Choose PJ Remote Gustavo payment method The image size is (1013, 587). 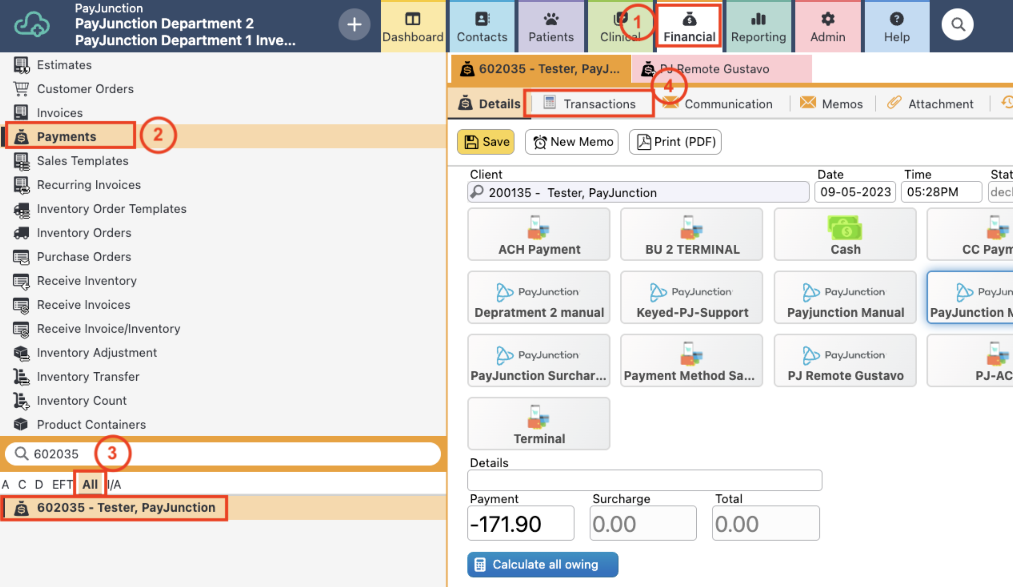point(845,360)
